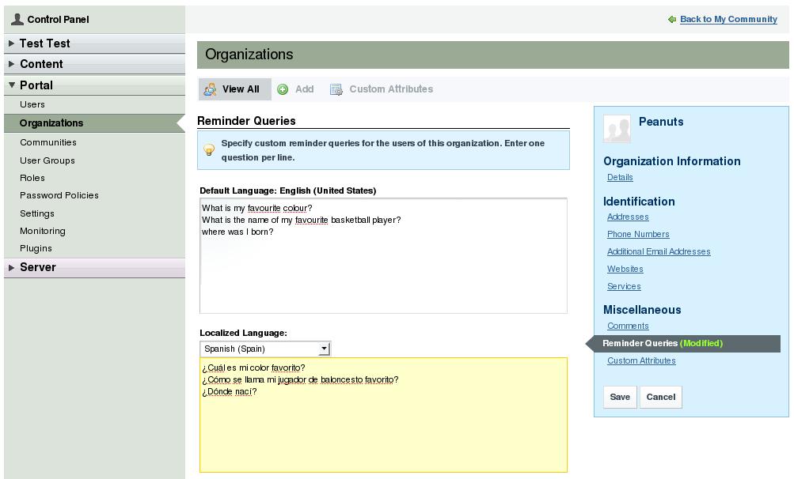The image size is (794, 479).
Task: Click the Peanuts organization avatar
Action: tap(617, 128)
